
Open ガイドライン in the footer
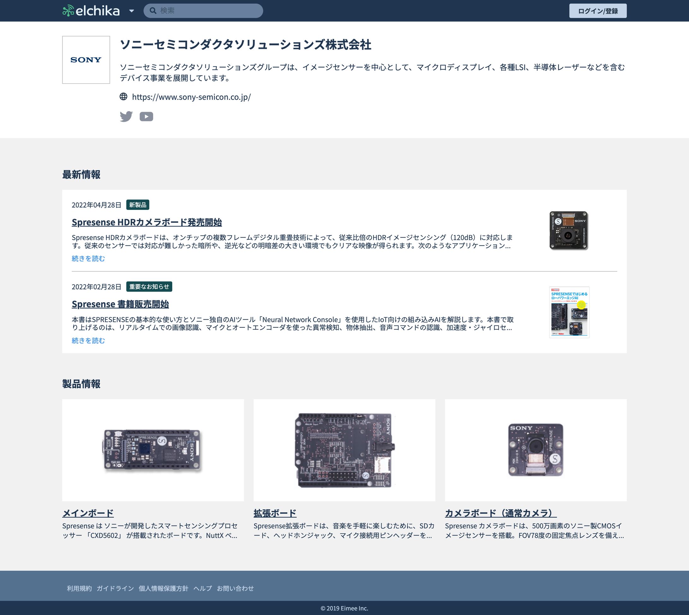tap(115, 588)
